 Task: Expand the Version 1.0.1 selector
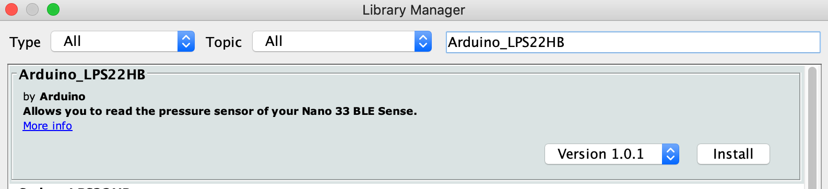(612, 154)
